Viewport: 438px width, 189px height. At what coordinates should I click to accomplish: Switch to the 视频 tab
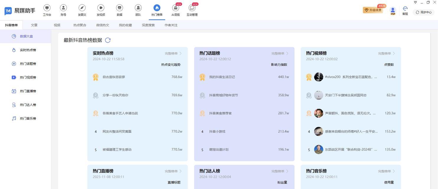[57, 25]
